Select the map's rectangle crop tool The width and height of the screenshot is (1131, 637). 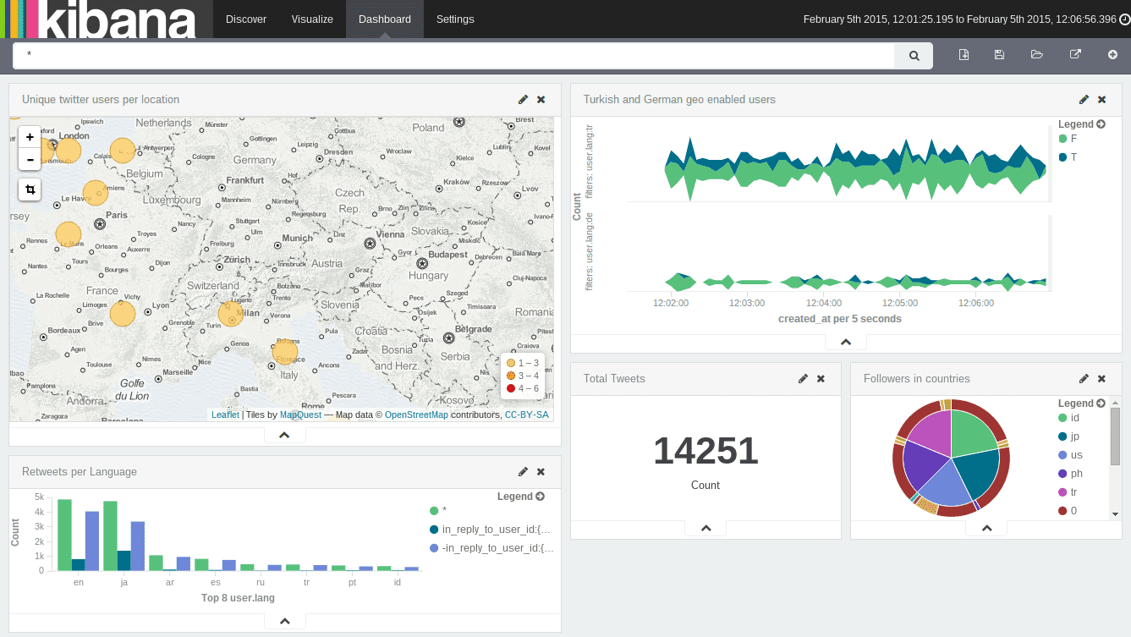tap(29, 189)
